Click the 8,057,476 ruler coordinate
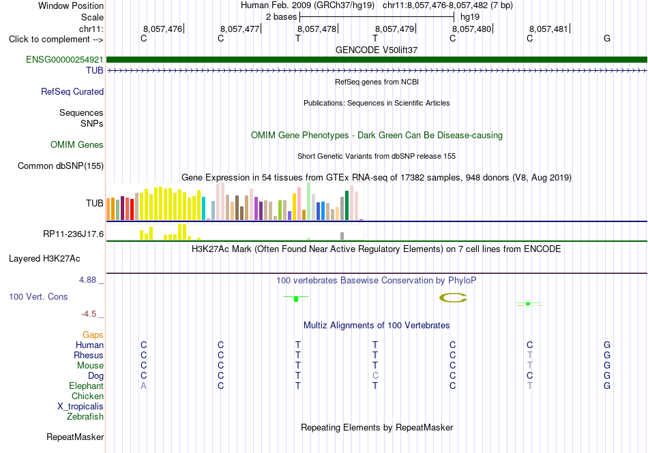Image resolution: width=648 pixels, height=453 pixels. coord(162,29)
